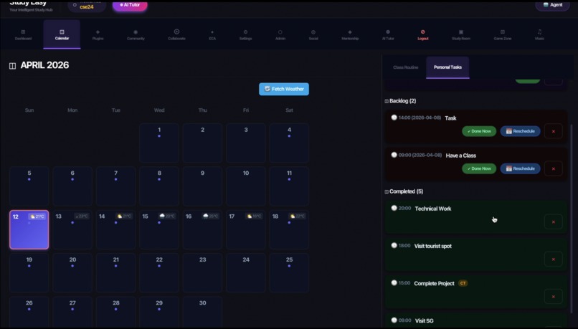Open the Agent button at top right
Screen dimensions: 578x329
552,5
